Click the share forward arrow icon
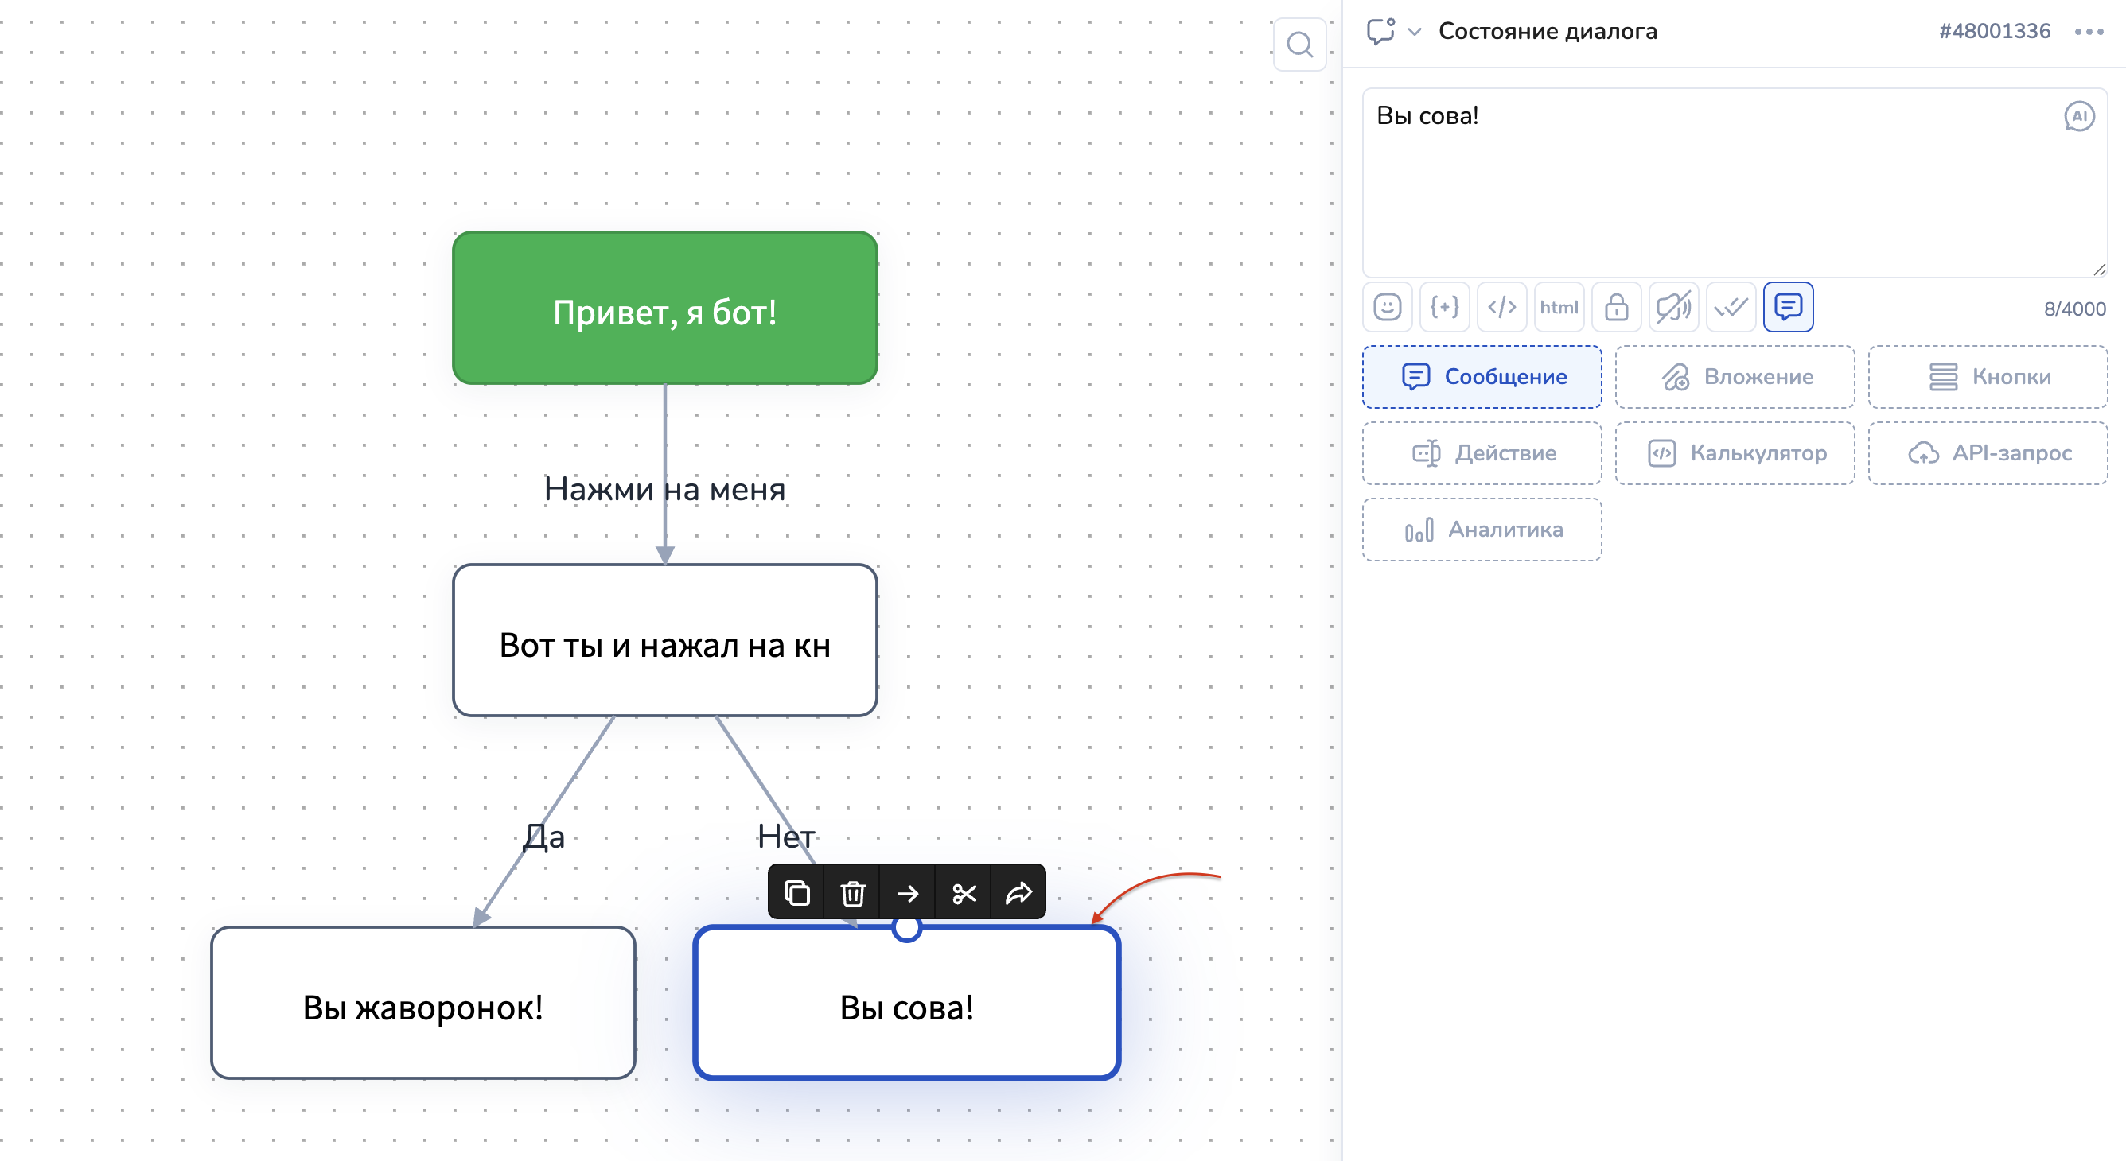This screenshot has height=1161, width=2126. 1018,893
